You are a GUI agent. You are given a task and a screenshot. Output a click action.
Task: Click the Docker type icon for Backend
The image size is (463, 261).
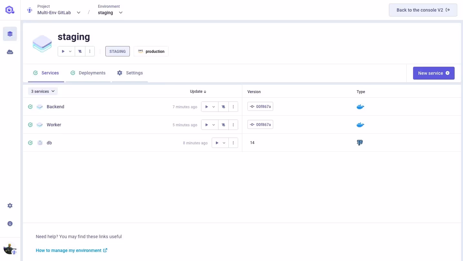pyautogui.click(x=360, y=107)
